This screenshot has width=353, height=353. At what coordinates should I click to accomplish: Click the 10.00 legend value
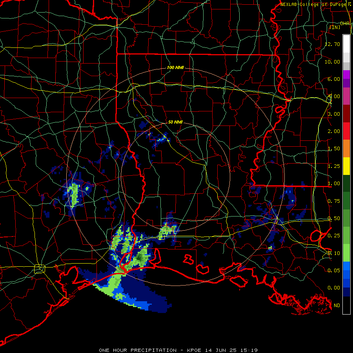[332, 62]
